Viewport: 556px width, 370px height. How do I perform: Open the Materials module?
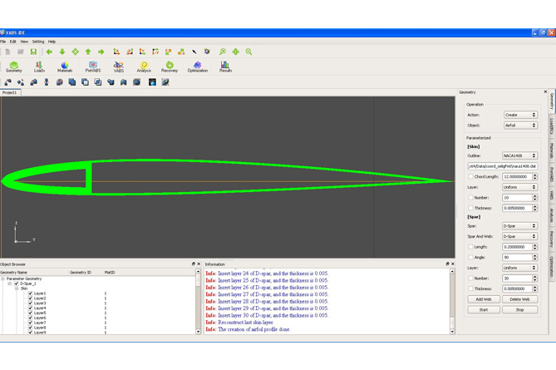tap(65, 67)
